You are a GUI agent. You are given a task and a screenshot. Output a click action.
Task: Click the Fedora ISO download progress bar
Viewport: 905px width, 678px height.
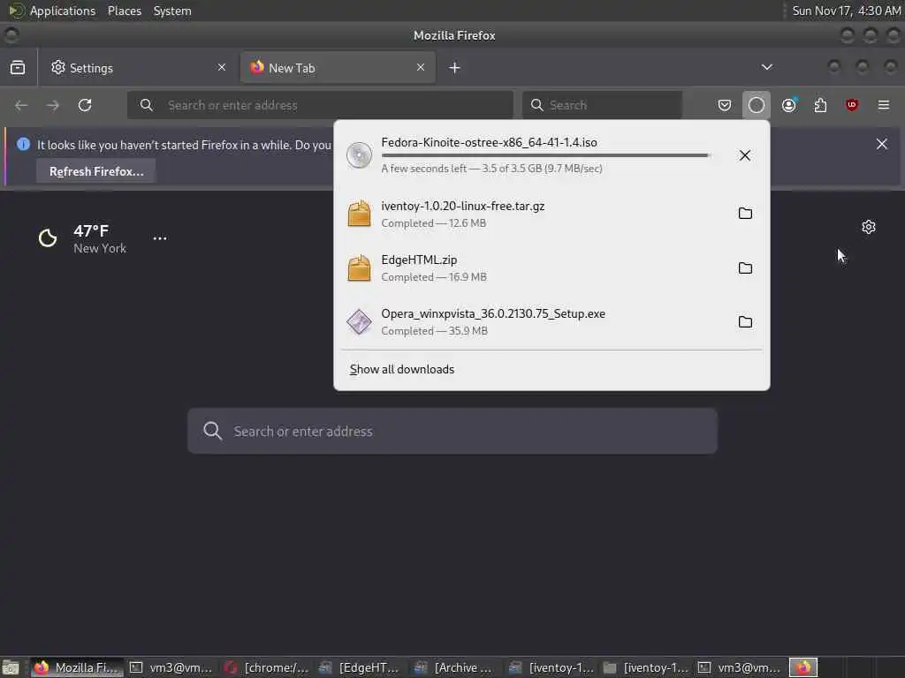point(545,155)
